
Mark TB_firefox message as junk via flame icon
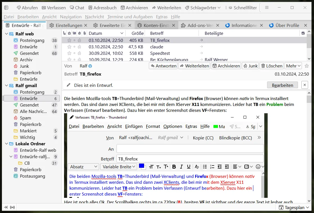click(79, 40)
